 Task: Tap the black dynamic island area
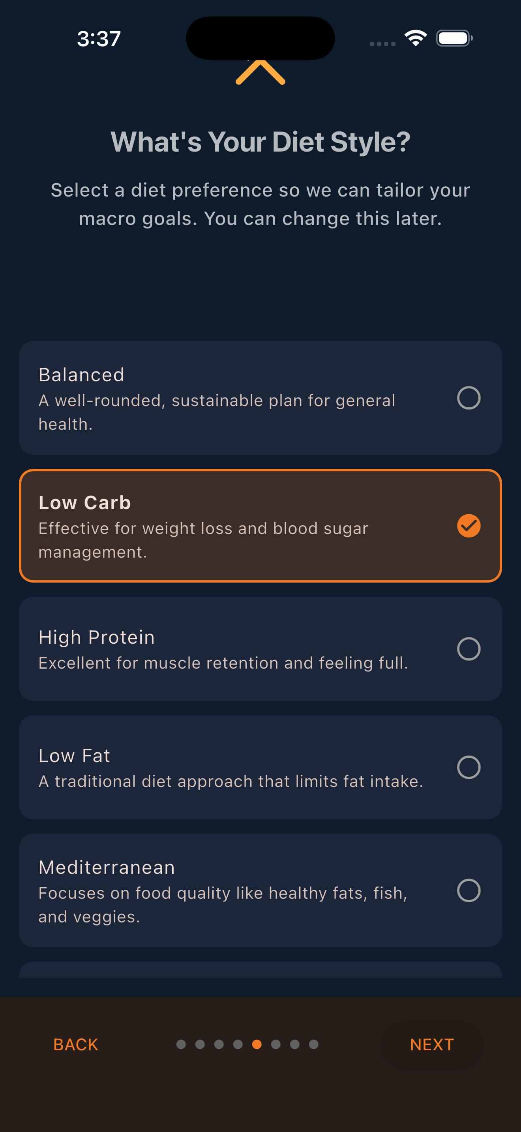pyautogui.click(x=260, y=38)
